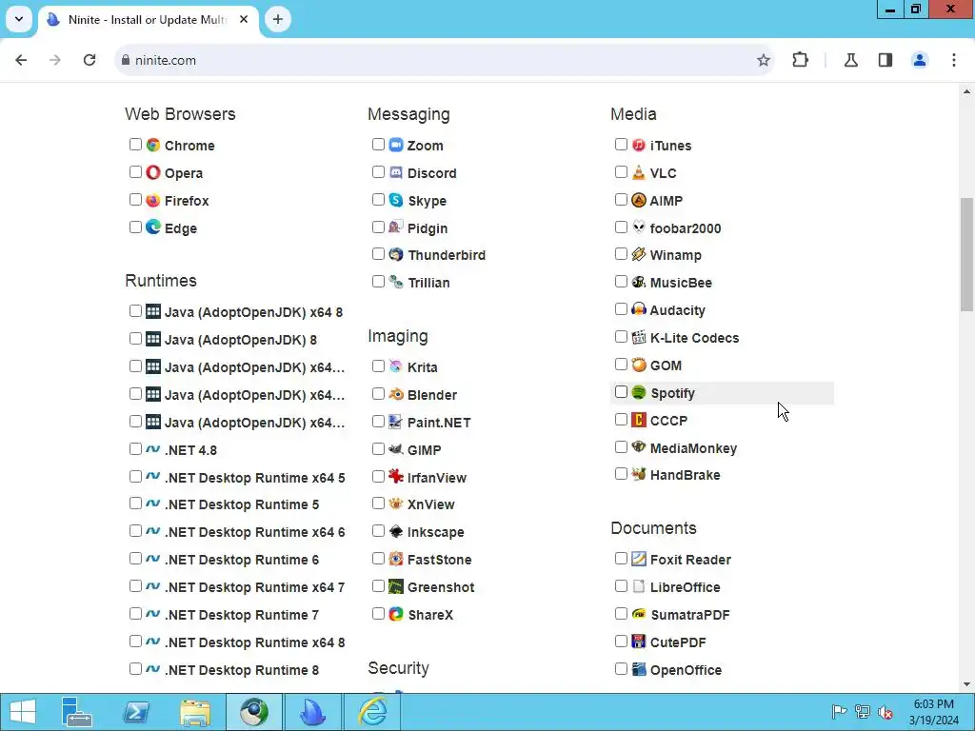Viewport: 975px width, 731px height.
Task: Open the Chrome three-dot menu
Action: point(954,60)
